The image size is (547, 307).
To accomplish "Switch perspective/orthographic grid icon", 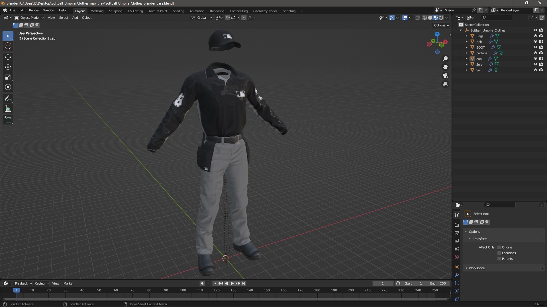I will [445, 84].
